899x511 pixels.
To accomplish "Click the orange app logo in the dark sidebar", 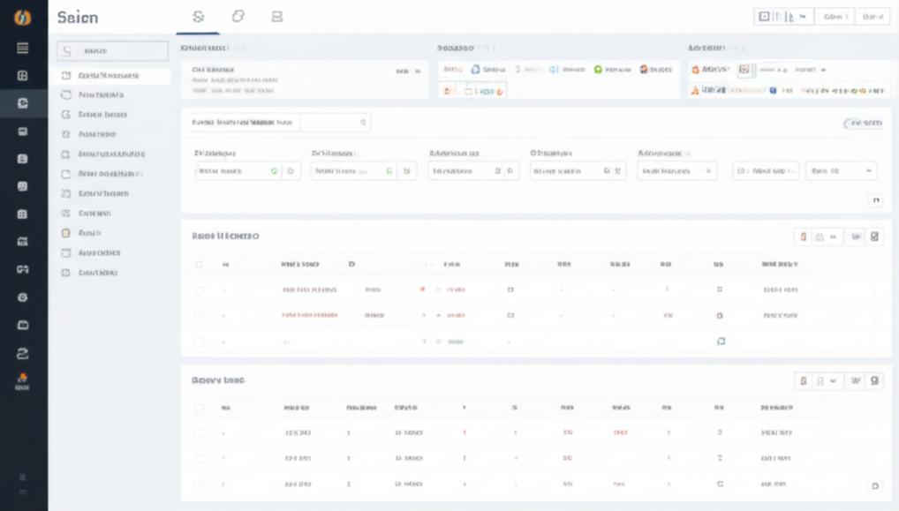I will 24,17.
